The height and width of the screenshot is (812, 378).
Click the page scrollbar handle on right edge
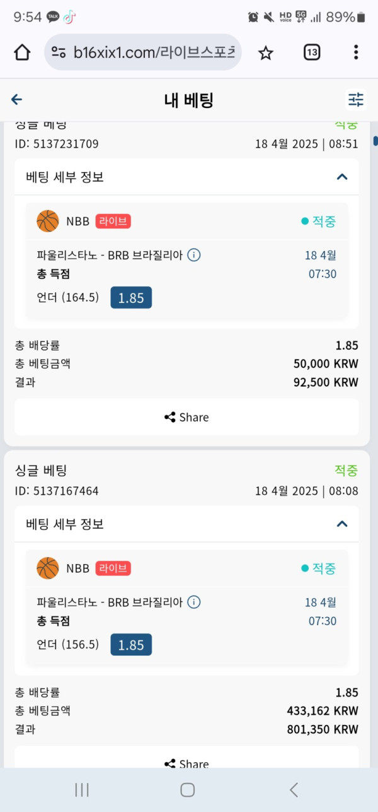(375, 141)
